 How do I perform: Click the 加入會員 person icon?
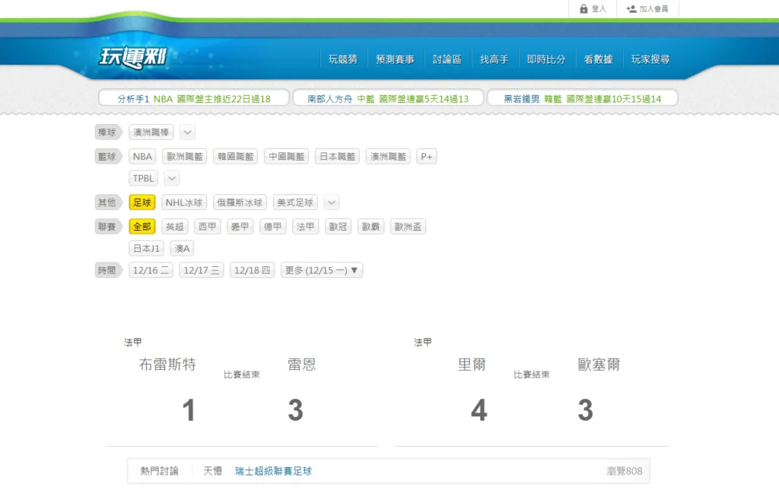(631, 9)
